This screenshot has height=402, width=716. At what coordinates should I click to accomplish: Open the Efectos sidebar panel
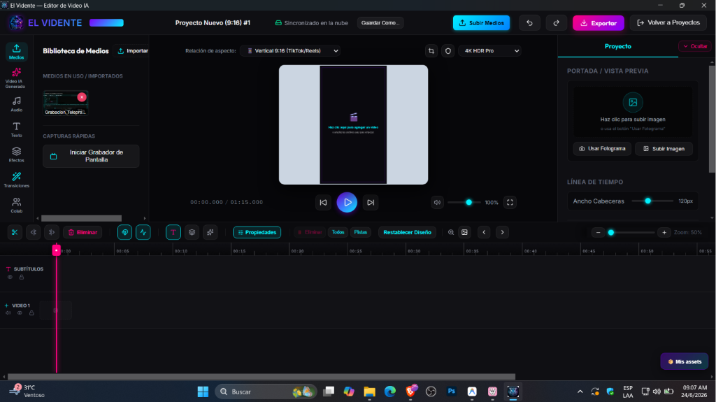click(x=17, y=155)
